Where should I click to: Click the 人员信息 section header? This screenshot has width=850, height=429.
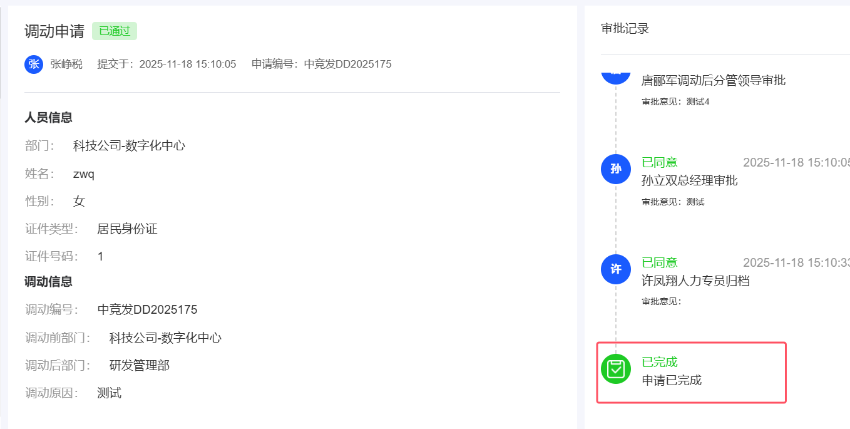coord(48,117)
